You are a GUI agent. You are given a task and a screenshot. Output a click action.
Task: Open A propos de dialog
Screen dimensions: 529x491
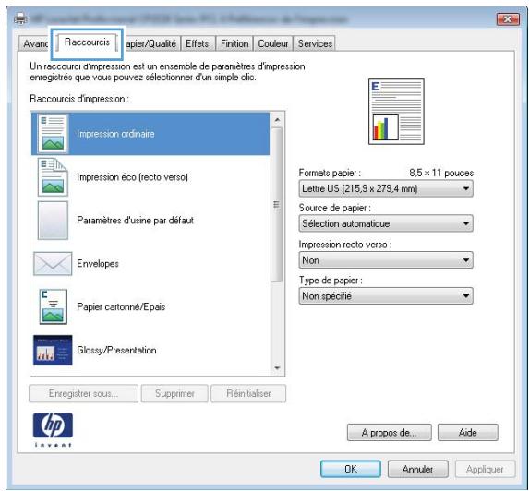389,432
